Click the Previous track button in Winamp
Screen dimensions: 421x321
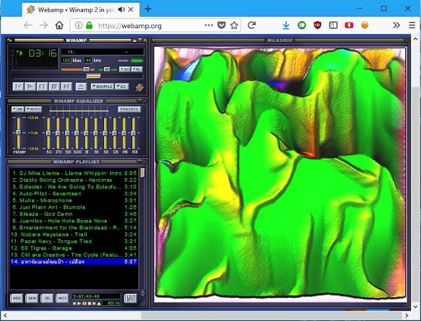click(18, 87)
